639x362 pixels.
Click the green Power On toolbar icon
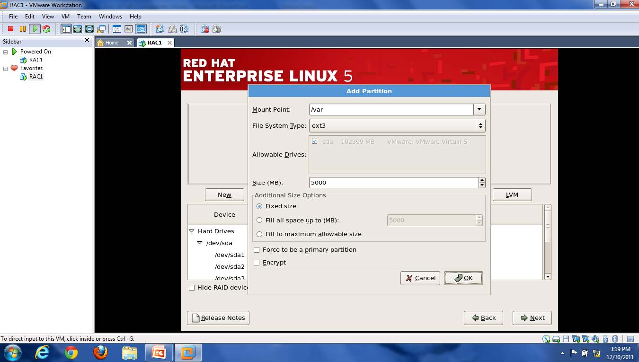35,29
